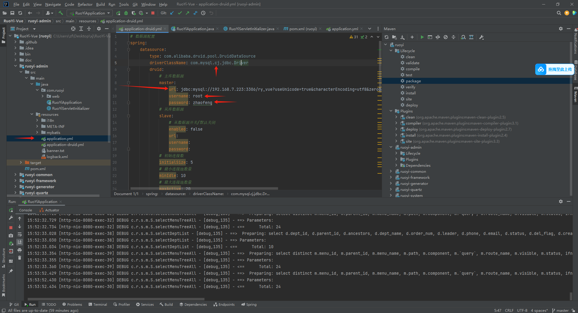The width and height of the screenshot is (578, 313).
Task: Collapse all in Project panel
Action: point(89,29)
